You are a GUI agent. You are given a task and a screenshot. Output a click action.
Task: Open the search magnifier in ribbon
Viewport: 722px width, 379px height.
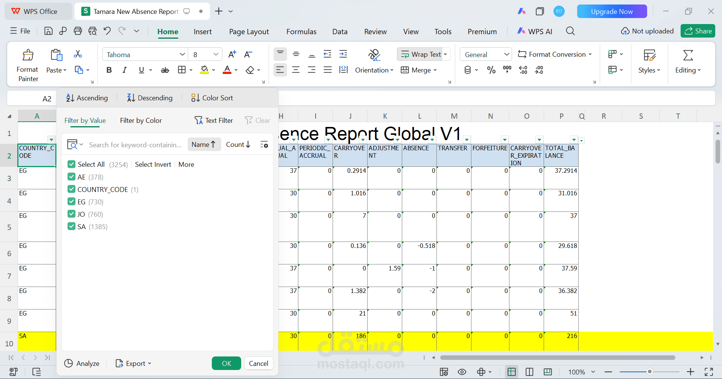click(x=570, y=31)
